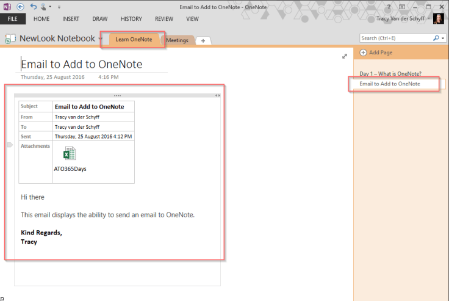Open page Day 1 – What is OneNote?

coord(390,74)
